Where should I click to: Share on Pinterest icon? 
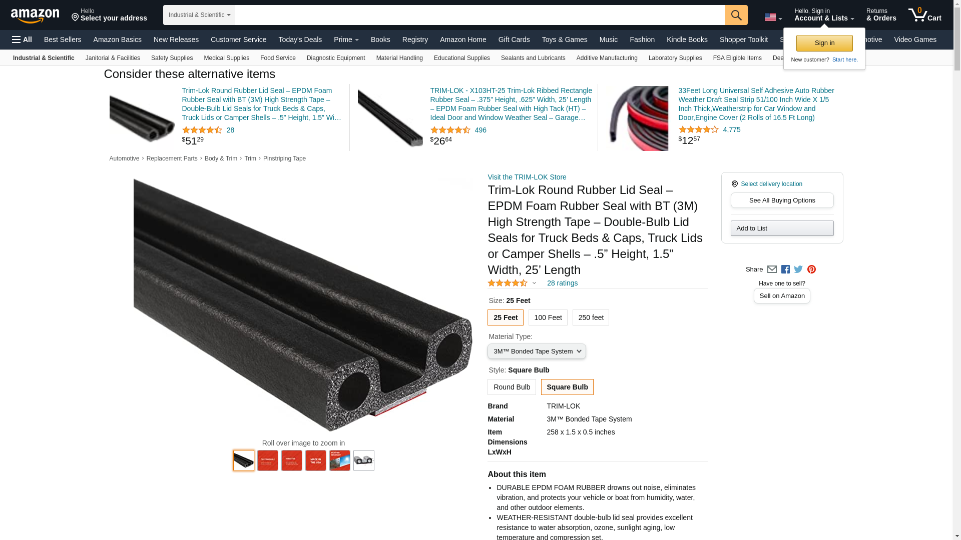pos(811,269)
